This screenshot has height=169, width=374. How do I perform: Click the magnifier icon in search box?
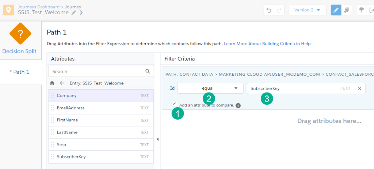[x=148, y=71]
